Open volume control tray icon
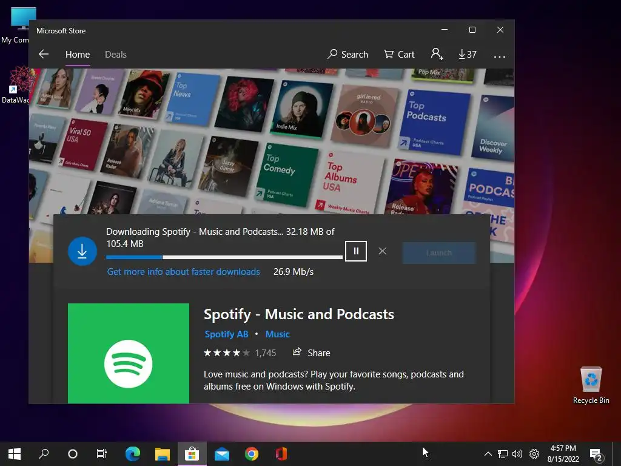The image size is (621, 466). pos(517,454)
